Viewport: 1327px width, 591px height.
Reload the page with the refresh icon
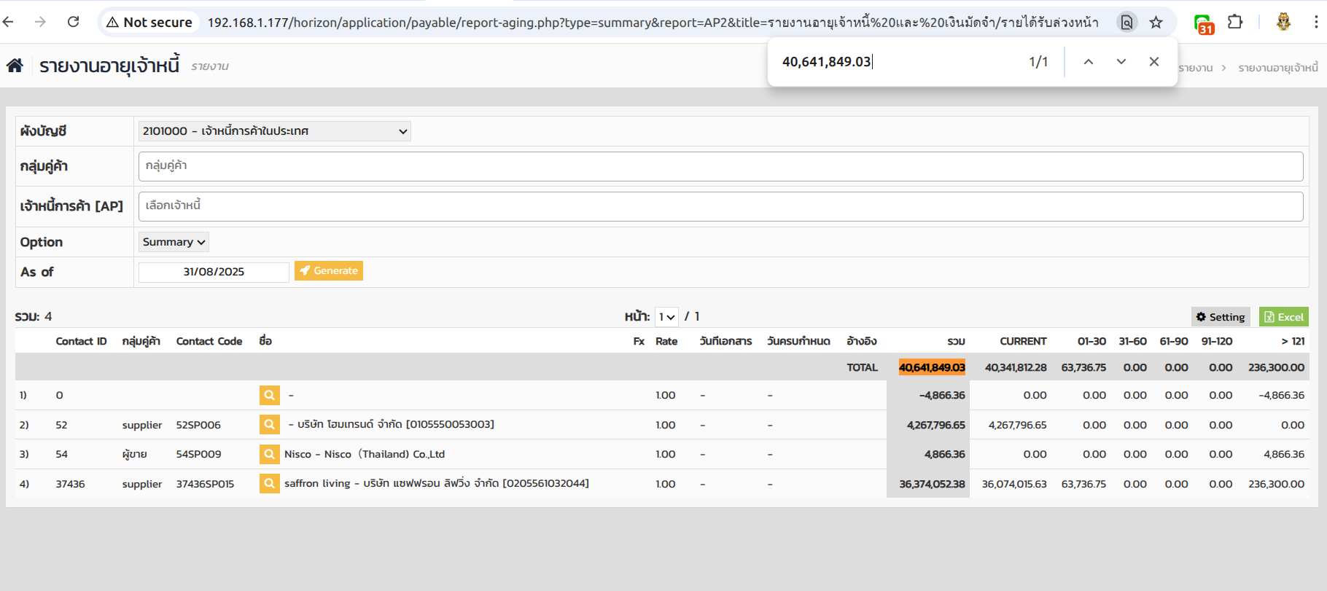[73, 22]
